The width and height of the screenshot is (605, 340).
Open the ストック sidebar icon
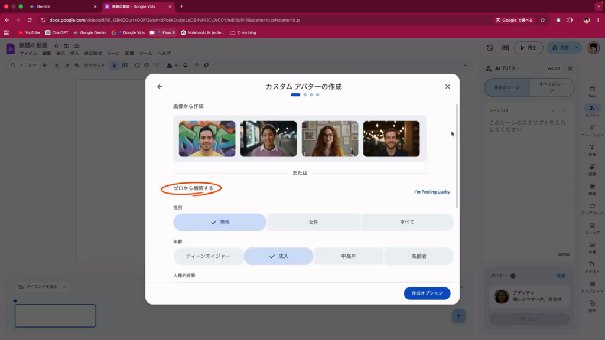tap(592, 228)
